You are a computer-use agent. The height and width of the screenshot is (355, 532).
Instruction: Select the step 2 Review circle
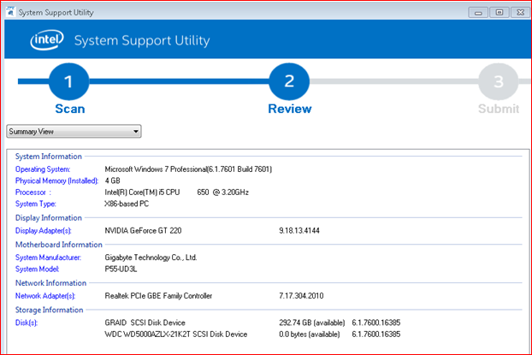coord(289,81)
